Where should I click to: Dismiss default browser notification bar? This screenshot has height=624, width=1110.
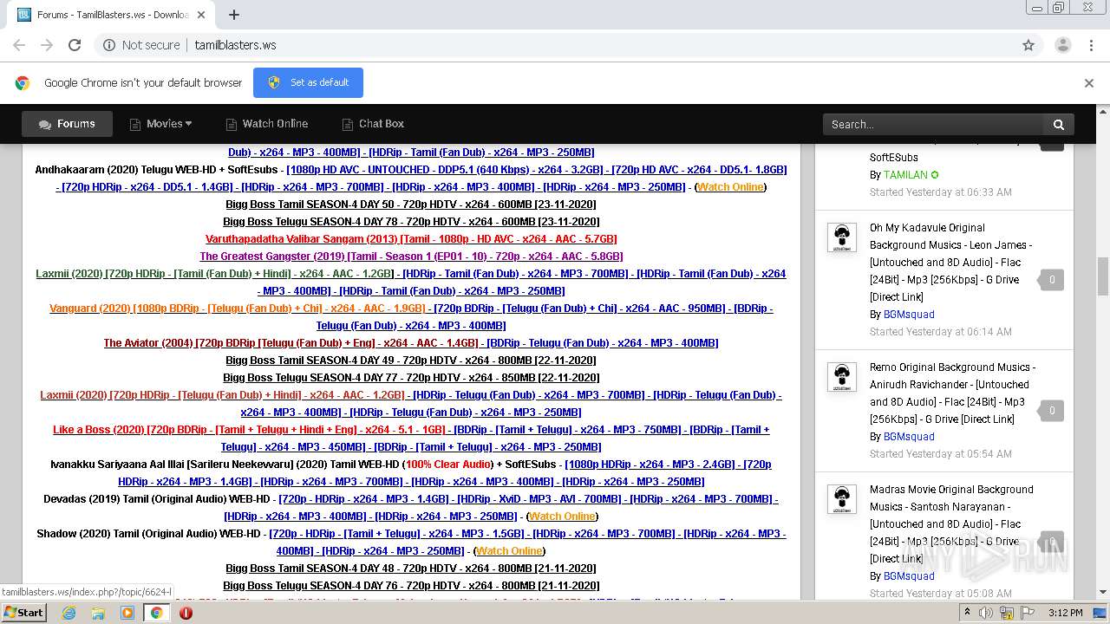tap(1089, 83)
